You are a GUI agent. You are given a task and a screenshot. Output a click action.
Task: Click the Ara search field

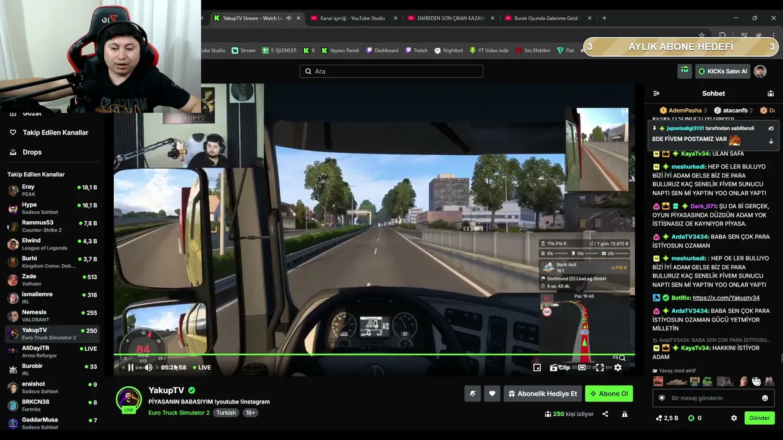(391, 71)
